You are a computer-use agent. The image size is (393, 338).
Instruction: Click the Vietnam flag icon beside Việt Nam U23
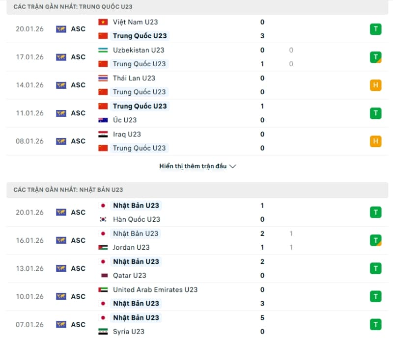[x=103, y=22]
